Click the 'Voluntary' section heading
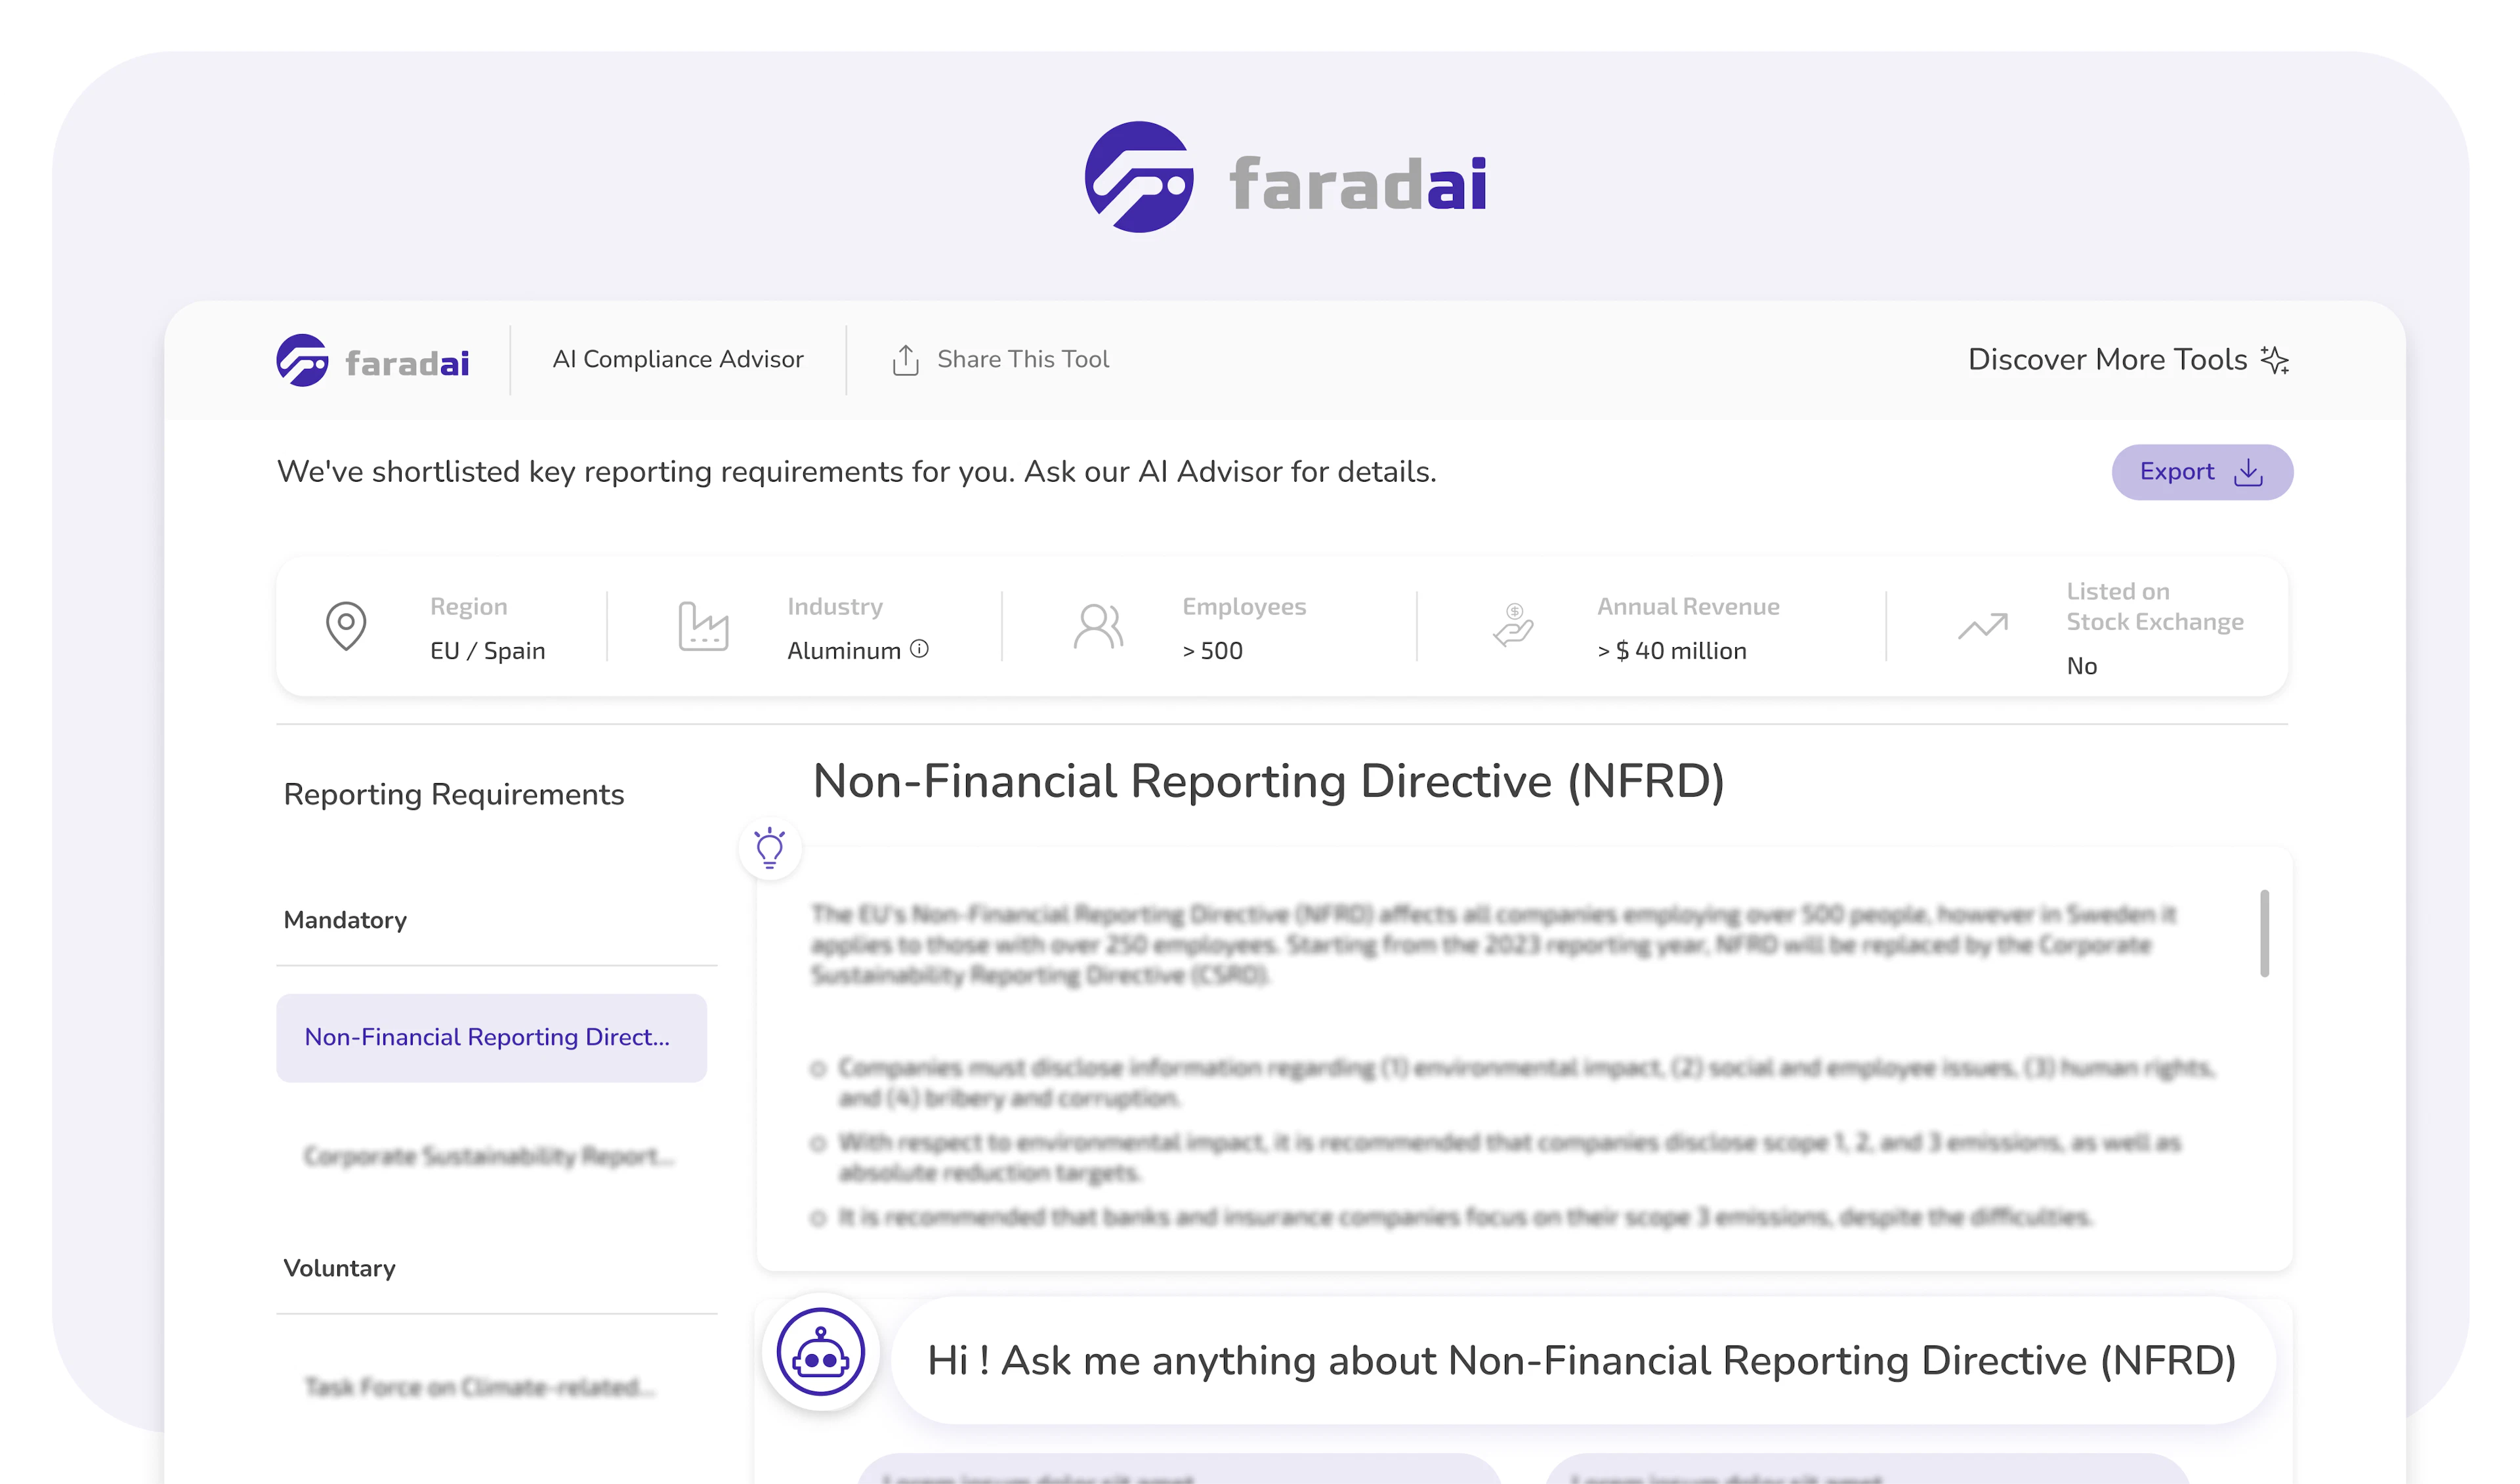This screenshot has width=2520, height=1484. [339, 1268]
